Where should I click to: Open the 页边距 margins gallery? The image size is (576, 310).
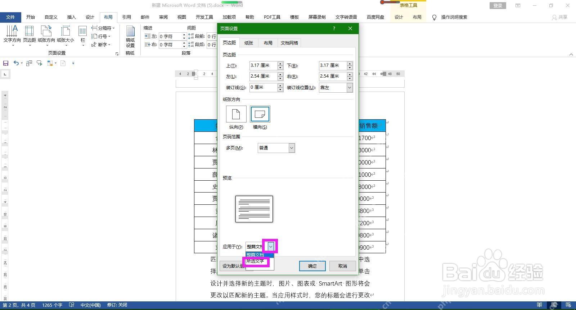[x=30, y=36]
